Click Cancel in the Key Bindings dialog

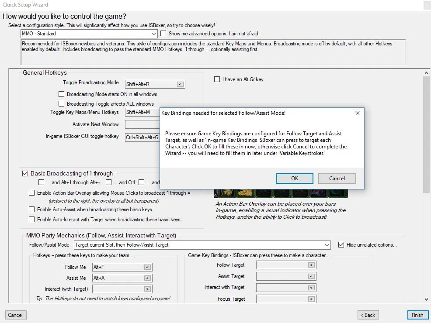(337, 179)
